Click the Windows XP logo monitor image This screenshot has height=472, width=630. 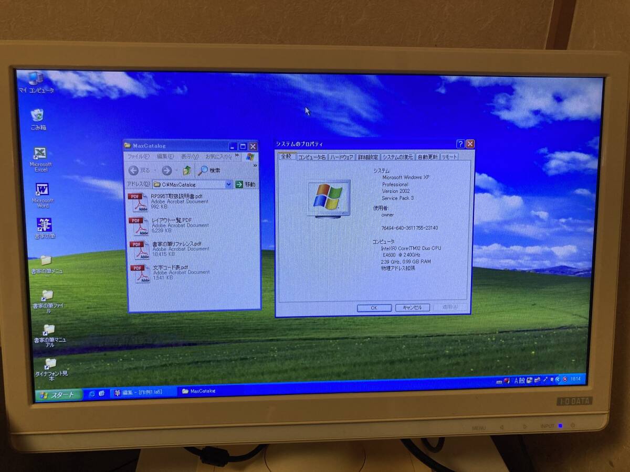click(x=329, y=198)
